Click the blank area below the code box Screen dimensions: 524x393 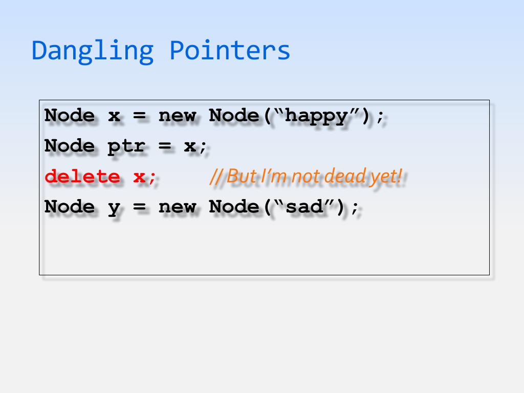click(262, 334)
